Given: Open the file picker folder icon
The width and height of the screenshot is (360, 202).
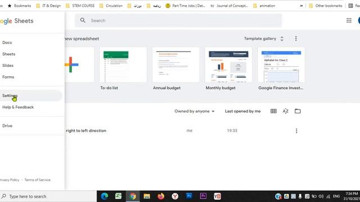Looking at the screenshot, I should 298,111.
